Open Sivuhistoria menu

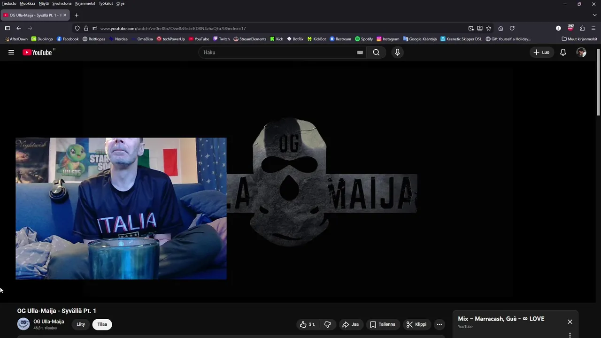[x=62, y=3]
